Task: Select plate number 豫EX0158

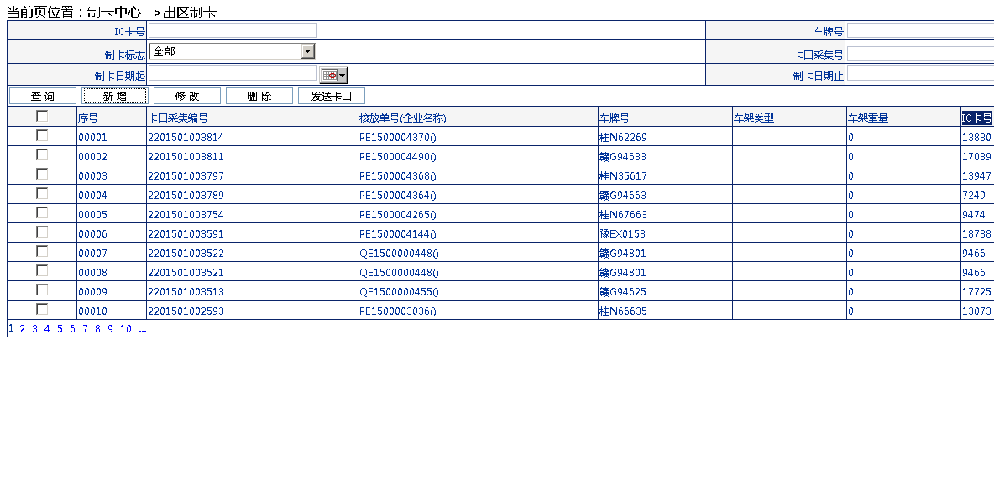Action: point(623,234)
